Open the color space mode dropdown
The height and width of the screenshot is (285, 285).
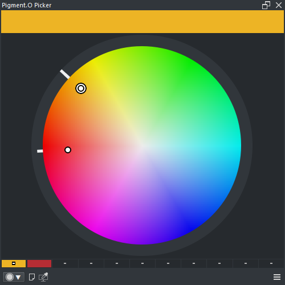coord(14,277)
